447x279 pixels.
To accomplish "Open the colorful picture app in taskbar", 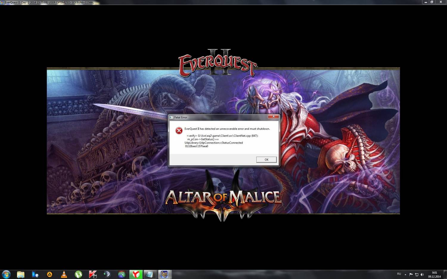I will 122,274.
